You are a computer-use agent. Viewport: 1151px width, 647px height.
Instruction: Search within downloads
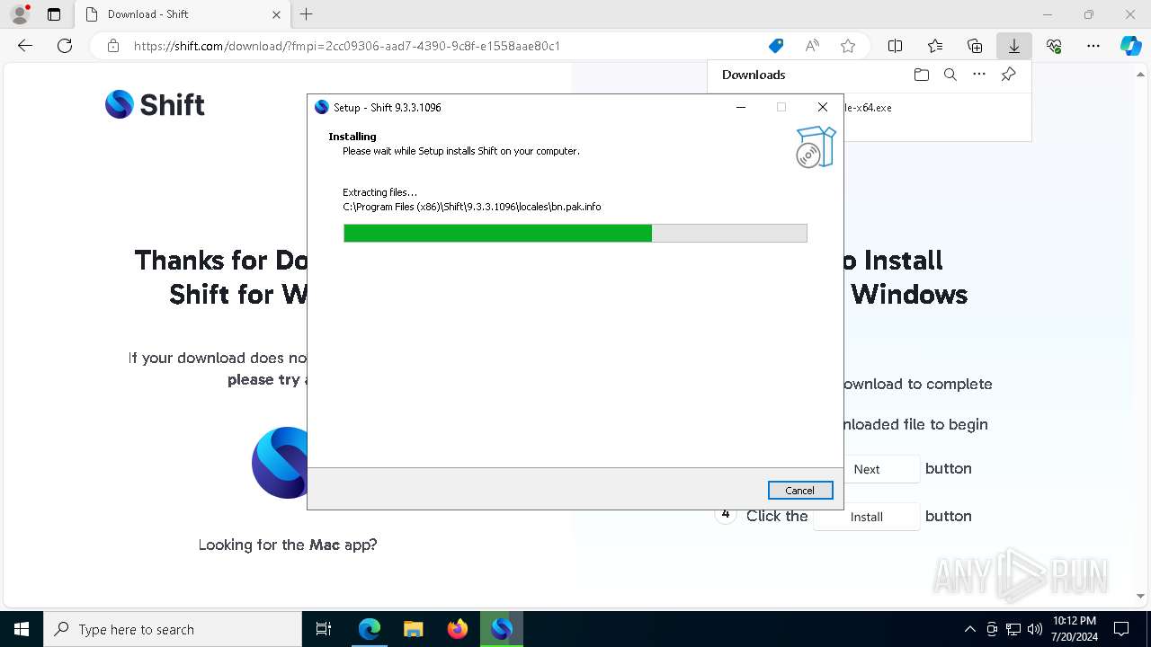(x=950, y=75)
